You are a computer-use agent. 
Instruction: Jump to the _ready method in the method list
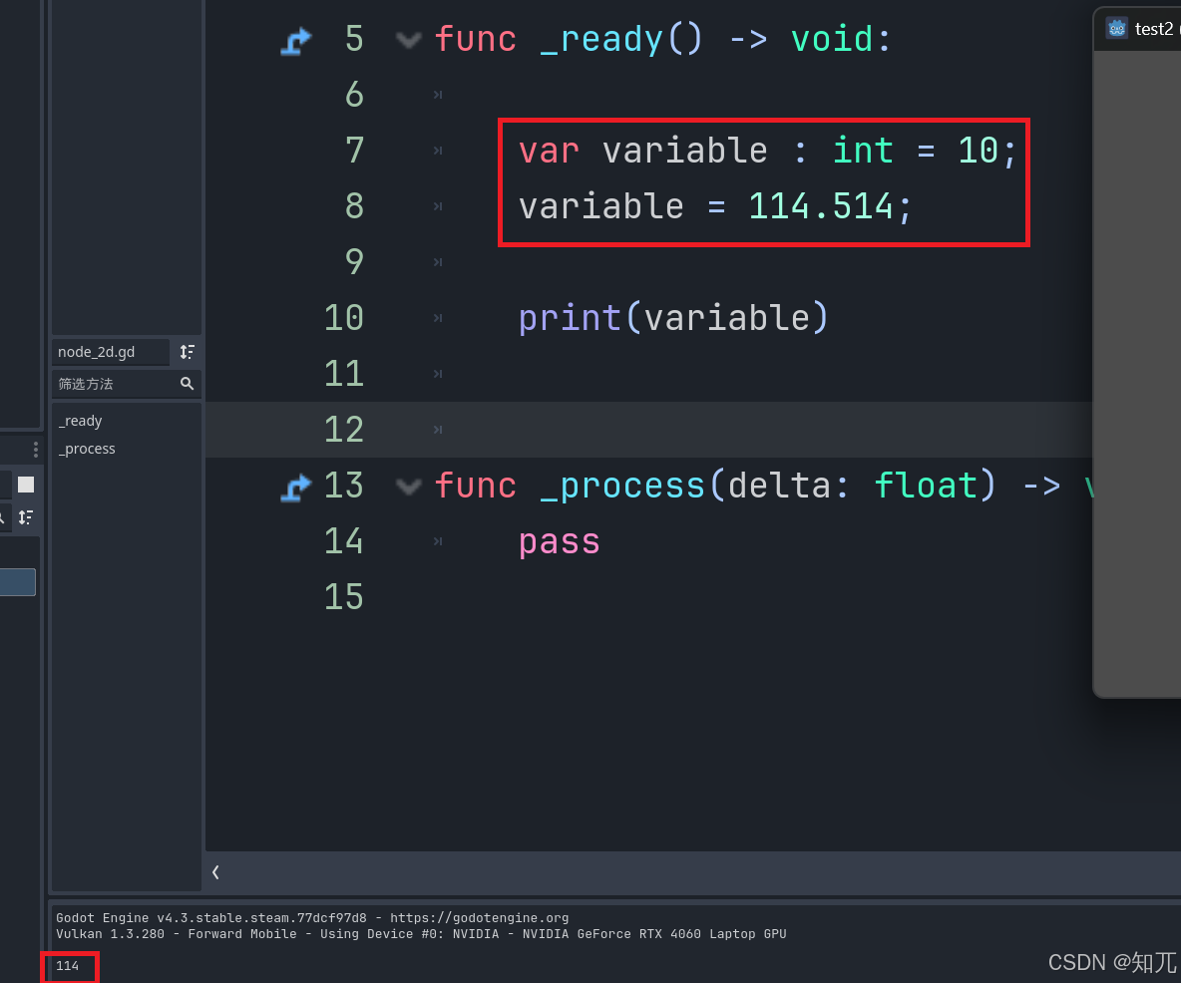tap(80, 420)
